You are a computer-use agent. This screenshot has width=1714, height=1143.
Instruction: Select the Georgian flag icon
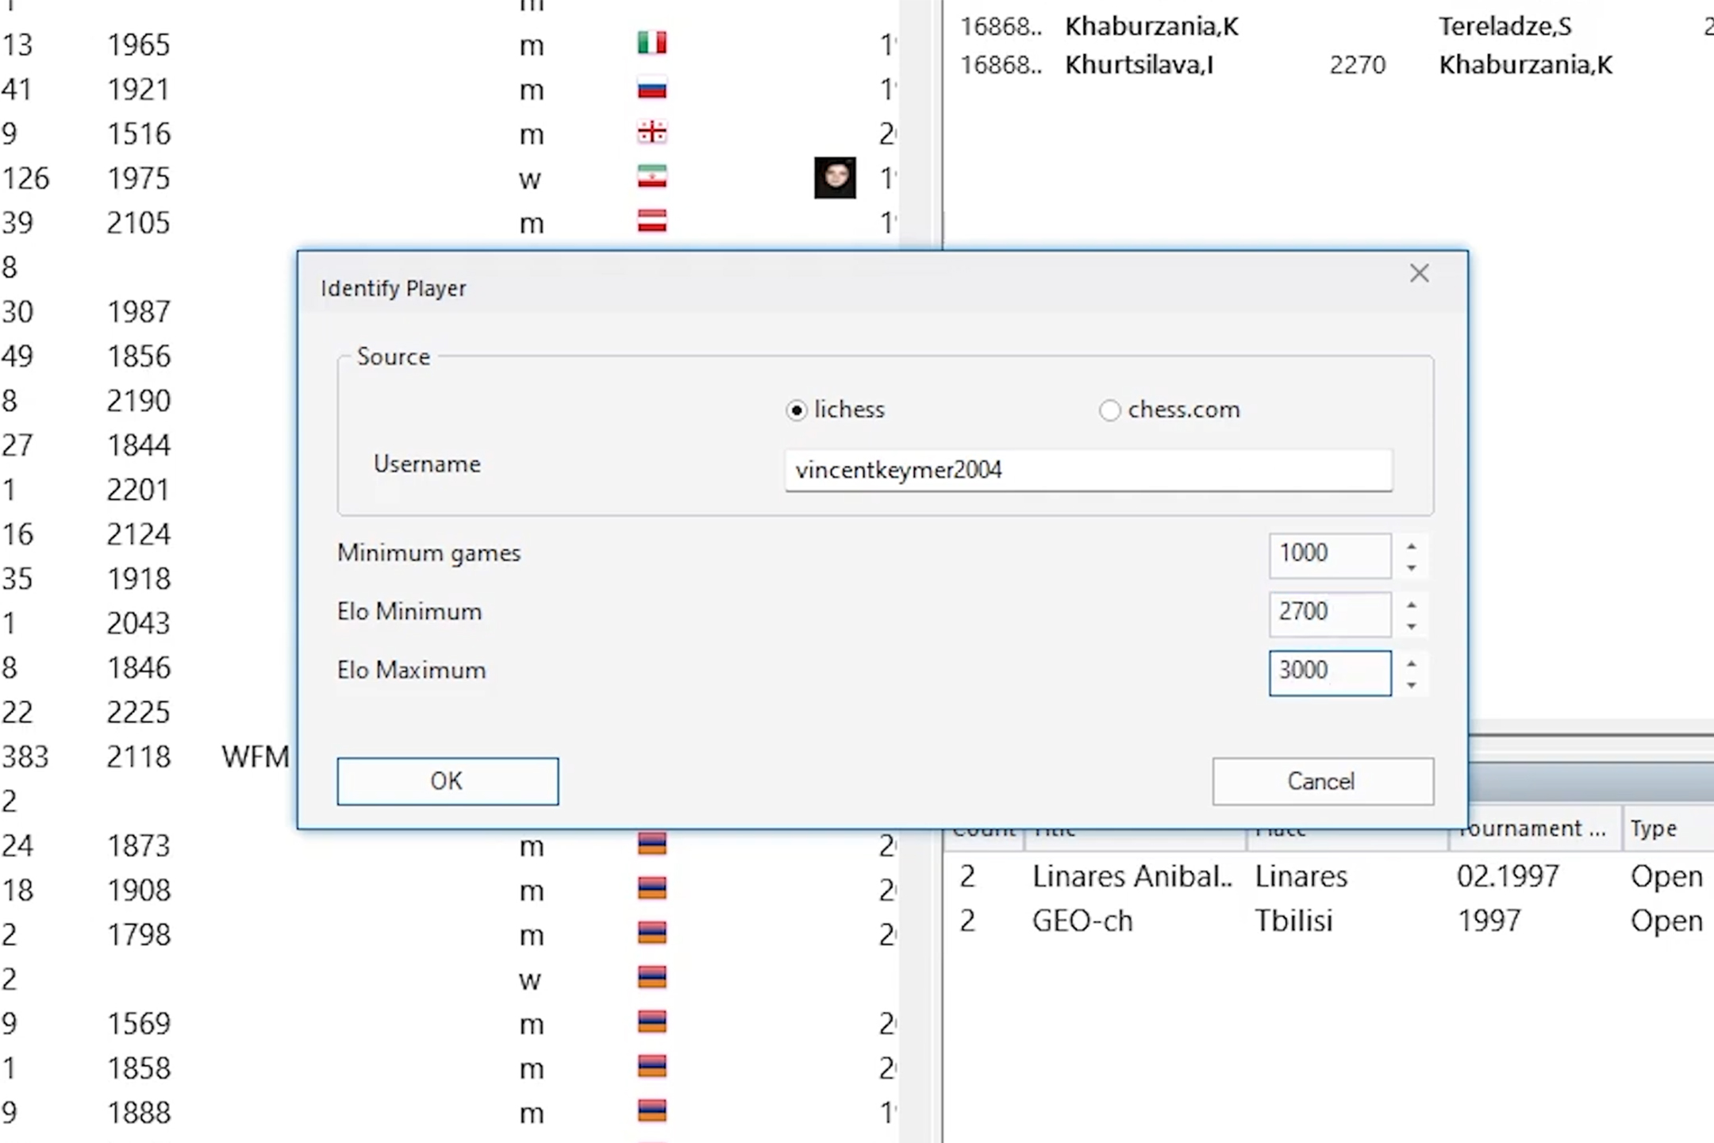(651, 133)
